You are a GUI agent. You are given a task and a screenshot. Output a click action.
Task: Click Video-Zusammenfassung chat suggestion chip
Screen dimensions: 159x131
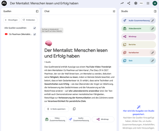tap(56, 119)
